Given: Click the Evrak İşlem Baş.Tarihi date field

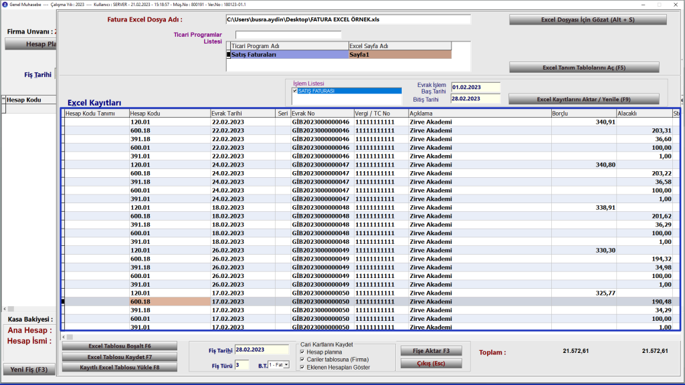Looking at the screenshot, I should (475, 87).
